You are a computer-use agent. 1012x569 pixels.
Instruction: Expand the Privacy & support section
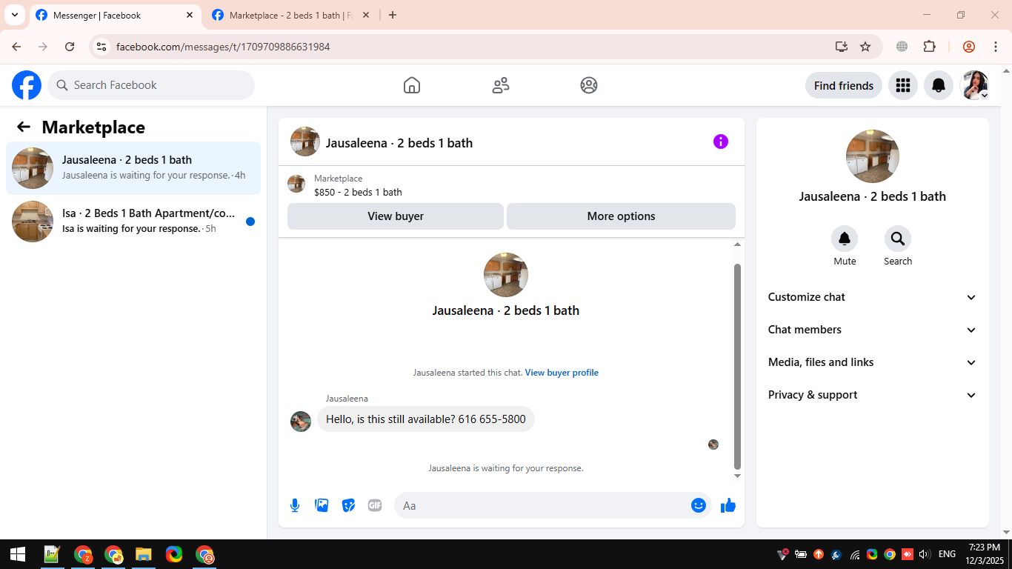[x=873, y=395]
